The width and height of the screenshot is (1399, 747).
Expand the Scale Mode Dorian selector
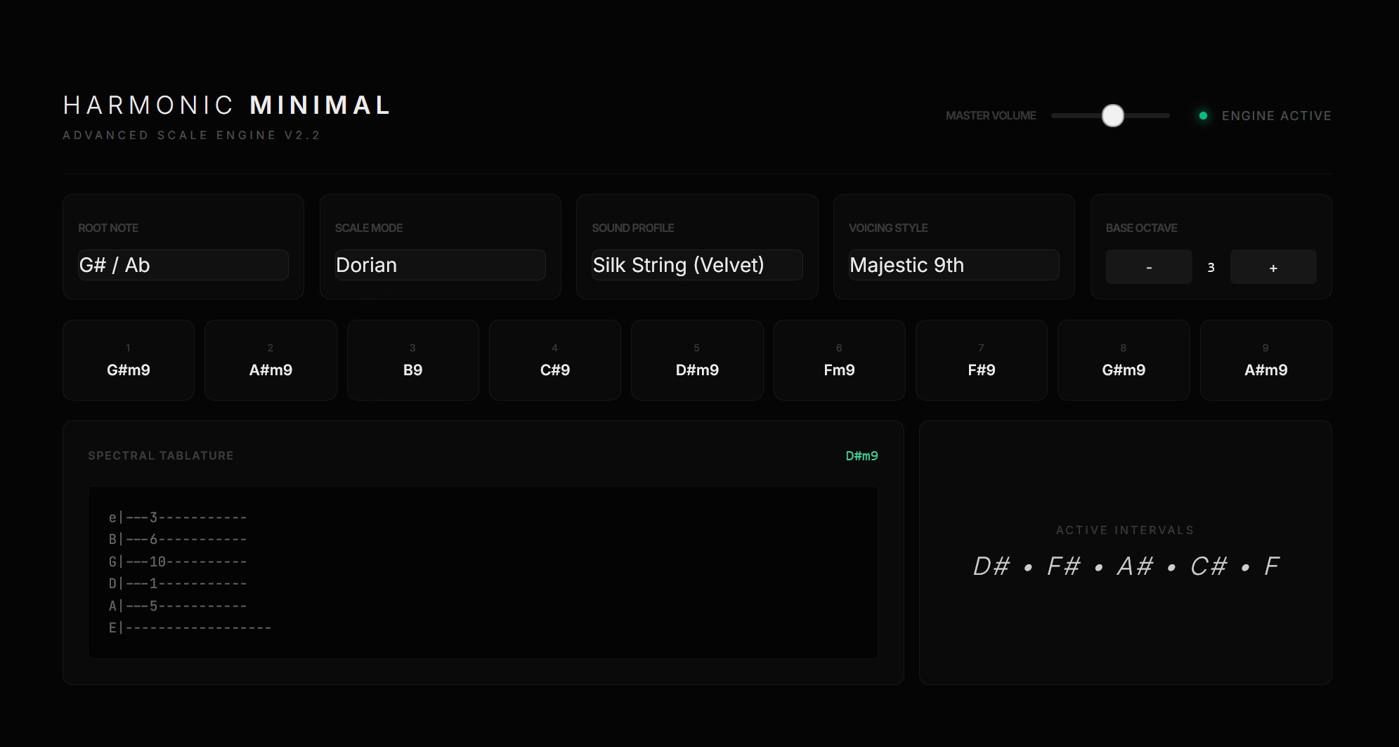coord(440,265)
